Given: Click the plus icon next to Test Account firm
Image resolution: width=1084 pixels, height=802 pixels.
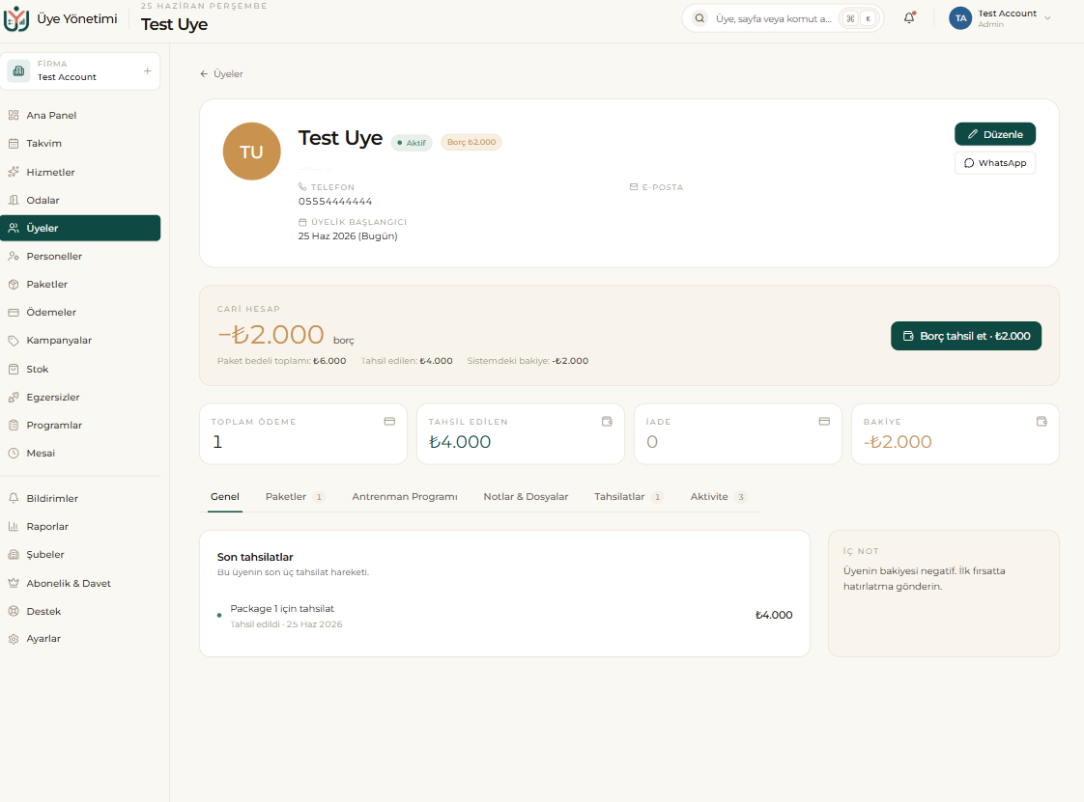Looking at the screenshot, I should (x=147, y=71).
